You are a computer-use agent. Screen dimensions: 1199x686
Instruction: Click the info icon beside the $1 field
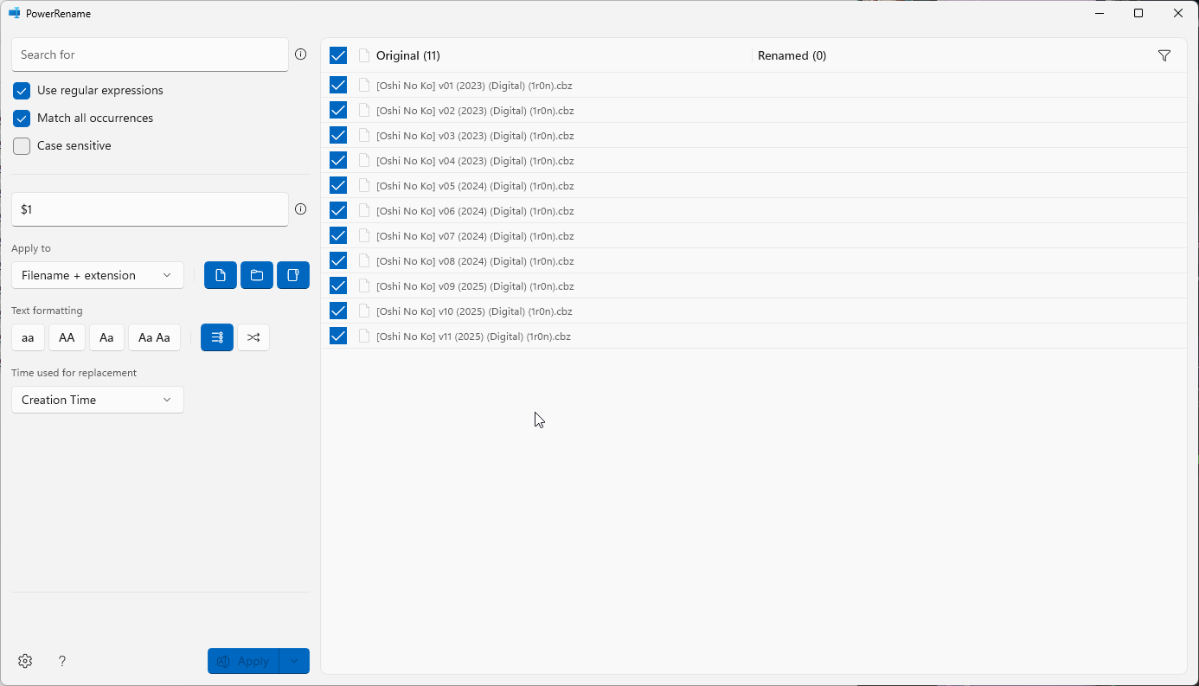tap(301, 209)
